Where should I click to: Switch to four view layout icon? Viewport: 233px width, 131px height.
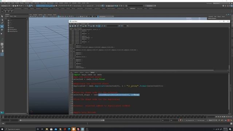[x=2, y=48]
